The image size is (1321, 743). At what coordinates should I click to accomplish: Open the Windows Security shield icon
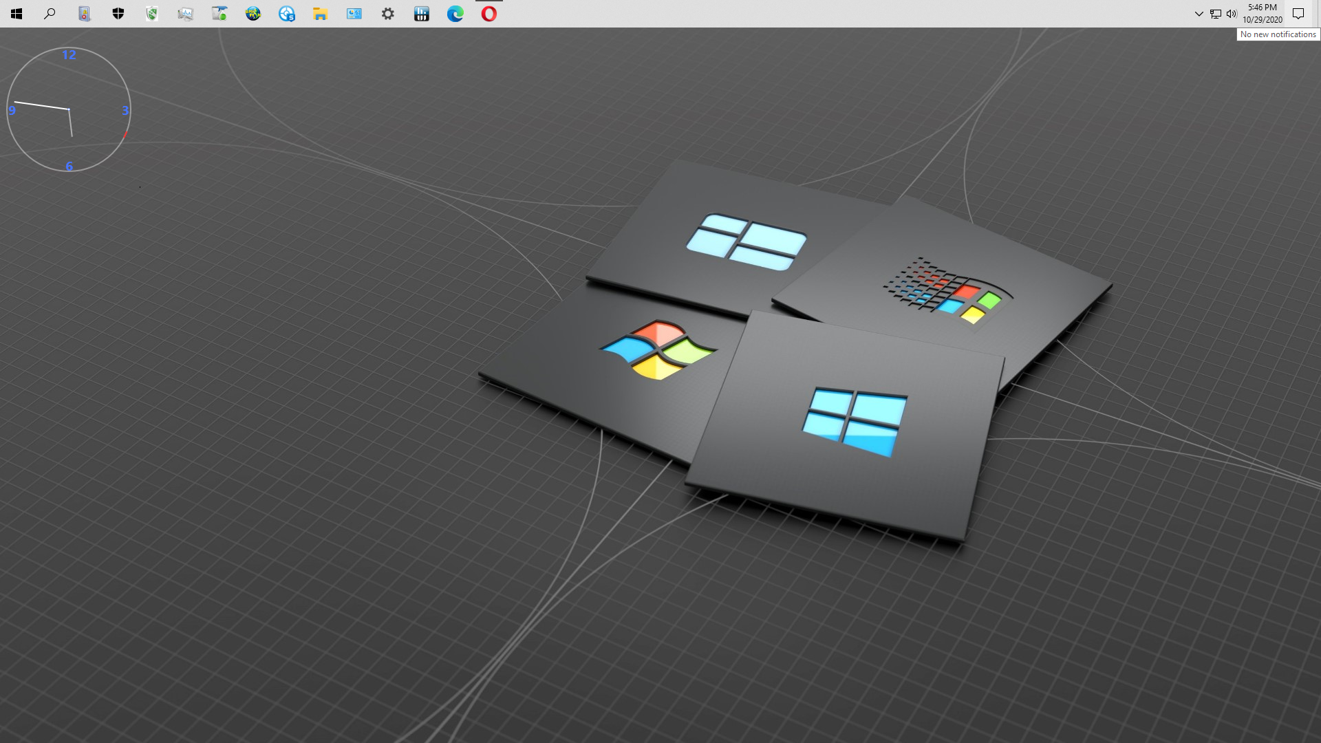118,14
